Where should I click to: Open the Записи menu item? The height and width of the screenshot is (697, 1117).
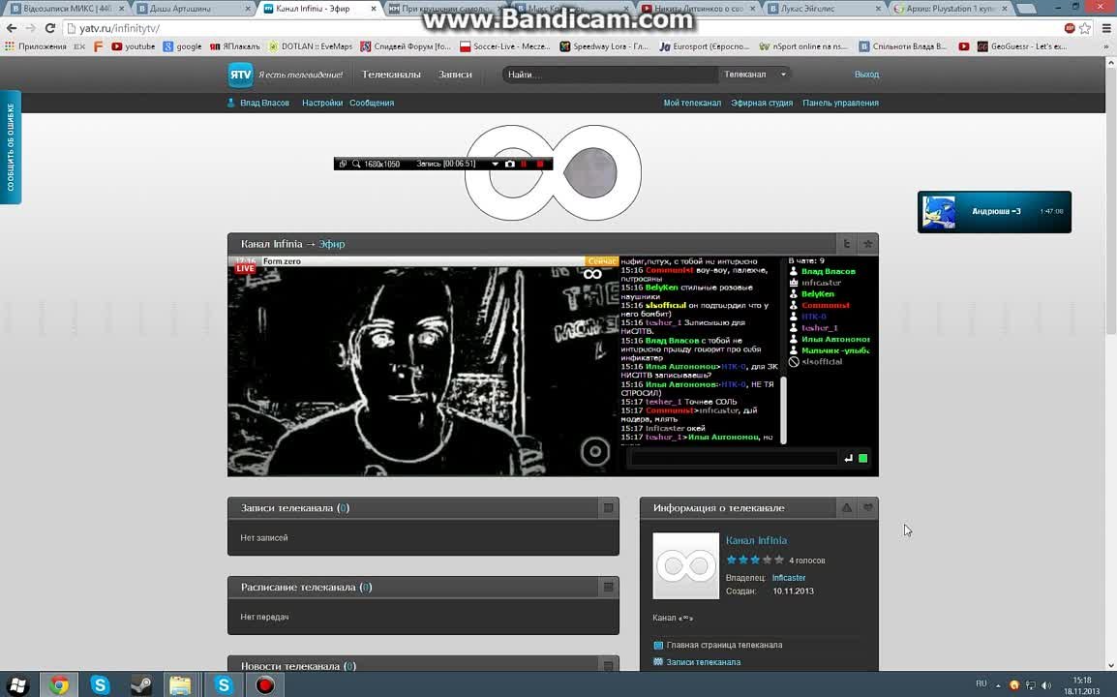(x=455, y=75)
